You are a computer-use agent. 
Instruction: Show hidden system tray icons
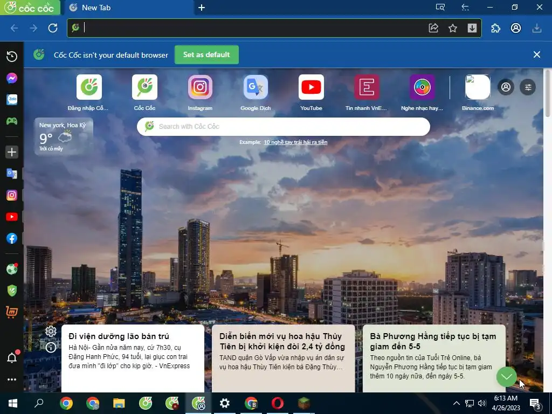[456, 403]
